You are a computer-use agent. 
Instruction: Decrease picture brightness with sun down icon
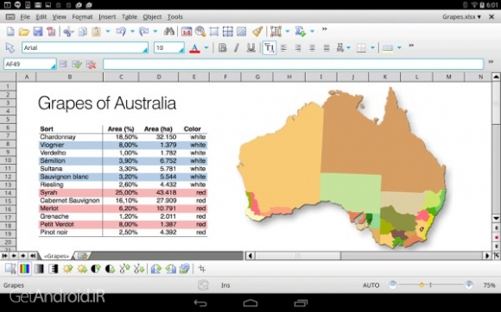tap(82, 269)
